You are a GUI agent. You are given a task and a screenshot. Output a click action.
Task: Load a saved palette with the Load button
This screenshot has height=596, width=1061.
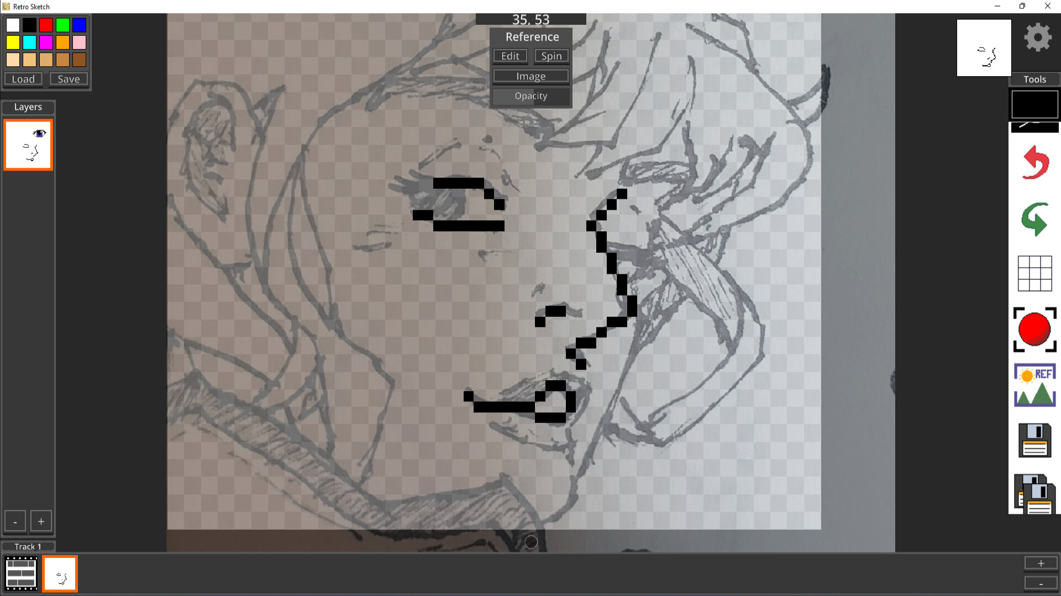click(x=23, y=79)
